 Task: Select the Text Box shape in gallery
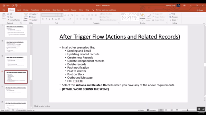pos(122,14)
